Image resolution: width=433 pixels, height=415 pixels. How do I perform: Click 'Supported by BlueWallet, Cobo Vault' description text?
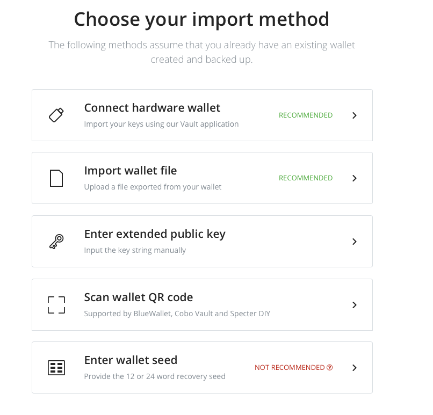(177, 314)
